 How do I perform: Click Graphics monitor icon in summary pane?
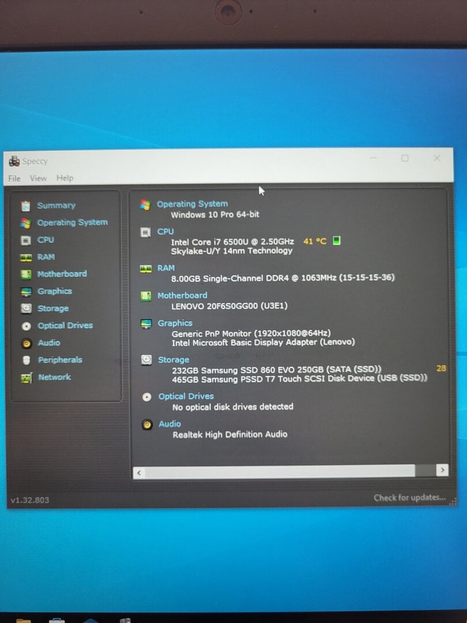click(x=146, y=324)
